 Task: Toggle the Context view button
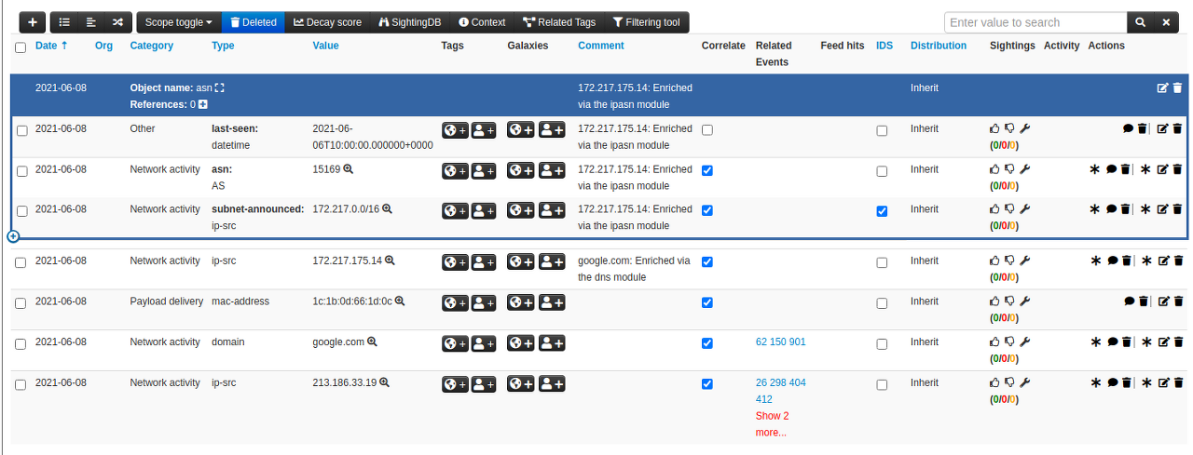click(482, 22)
